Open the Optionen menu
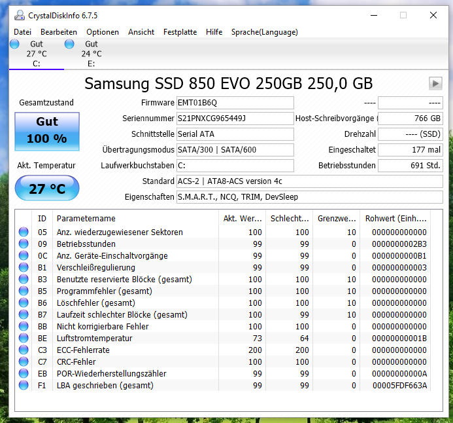The width and height of the screenshot is (453, 423). 103,32
